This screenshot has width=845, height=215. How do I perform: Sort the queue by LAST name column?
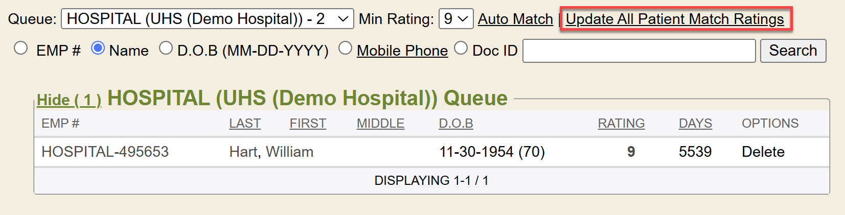(245, 124)
